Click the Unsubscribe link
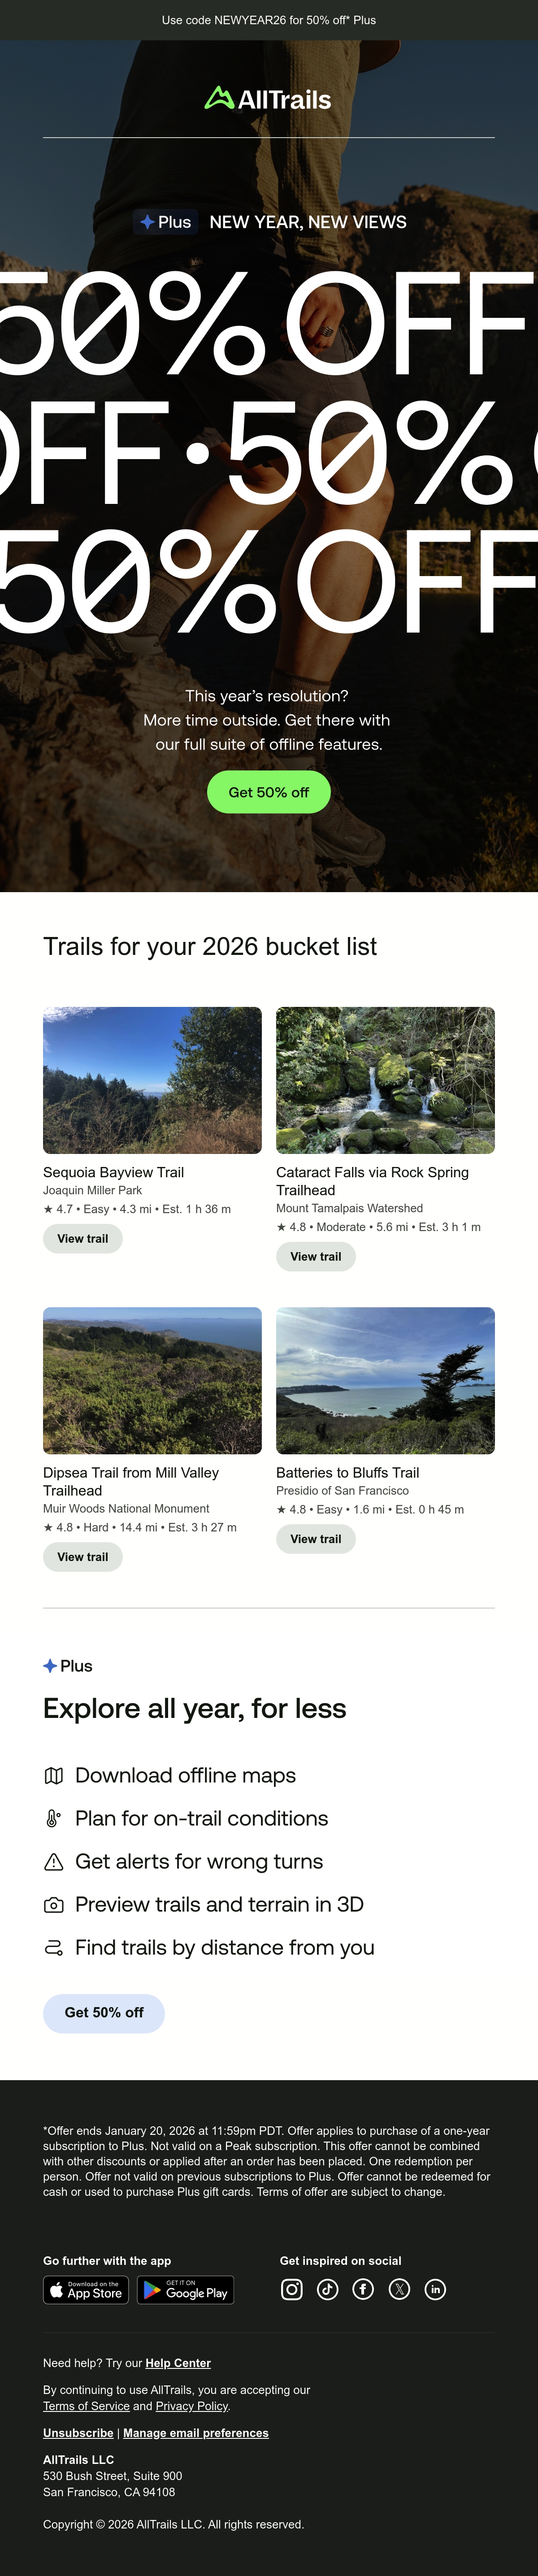The image size is (538, 2576). pyautogui.click(x=78, y=2433)
